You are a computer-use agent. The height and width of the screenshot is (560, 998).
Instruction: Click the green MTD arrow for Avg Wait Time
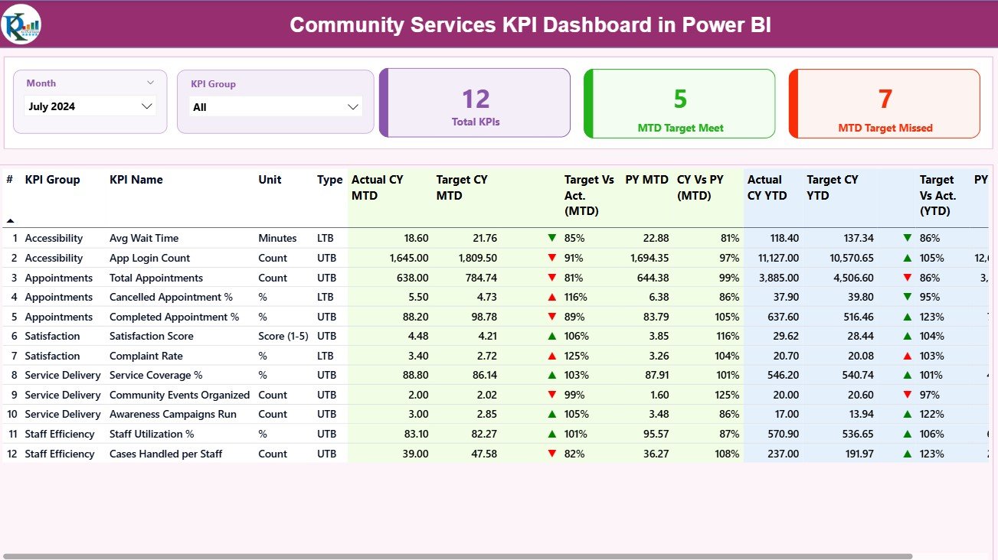(551, 238)
